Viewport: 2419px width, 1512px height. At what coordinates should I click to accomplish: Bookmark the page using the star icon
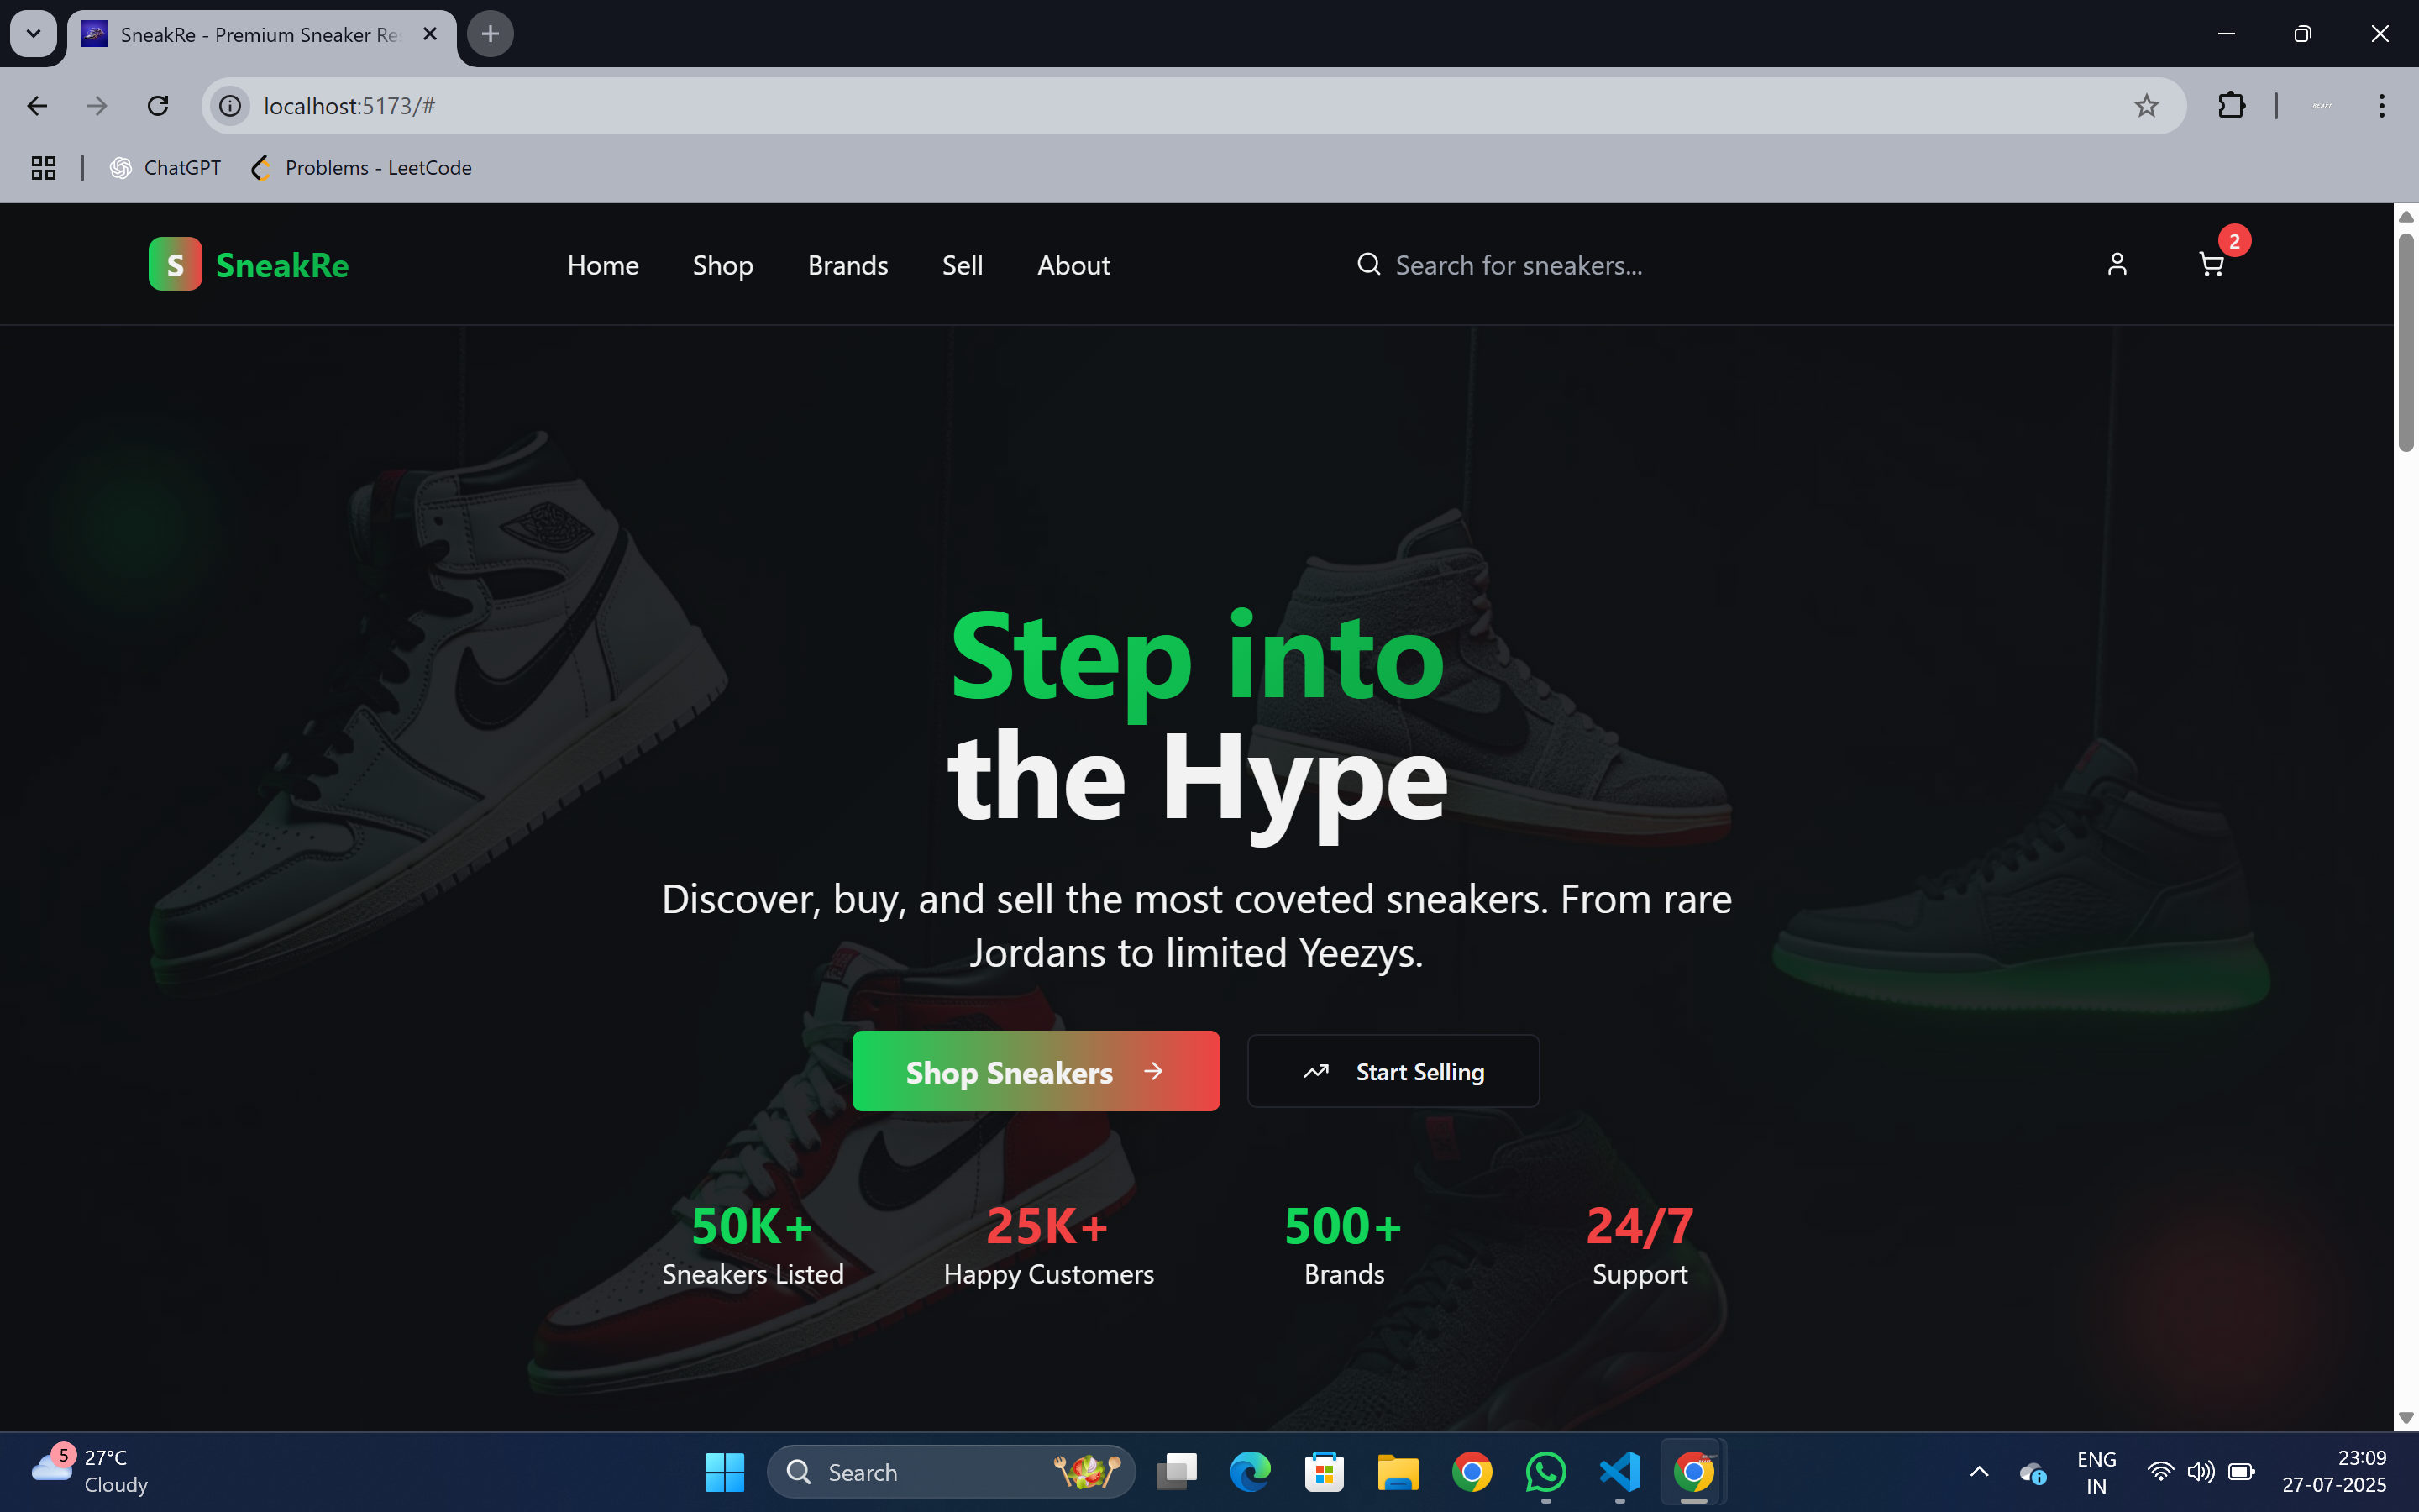point(2146,105)
